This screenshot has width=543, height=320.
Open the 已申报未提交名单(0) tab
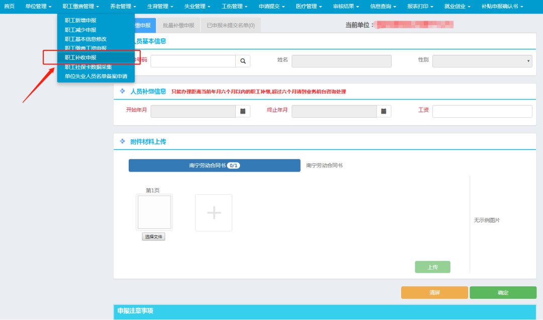[230, 25]
